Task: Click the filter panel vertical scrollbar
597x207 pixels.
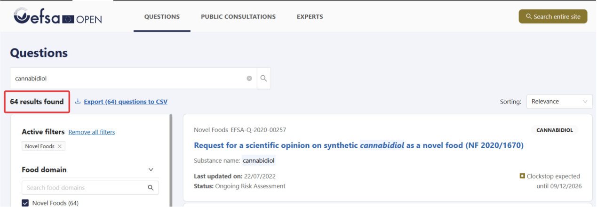Action: [x=171, y=160]
